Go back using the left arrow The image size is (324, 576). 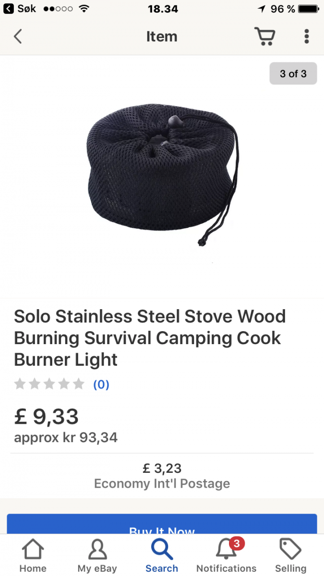click(x=18, y=36)
